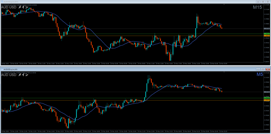Click the 0.71130 price scale value on M5
This screenshot has width=271, height=134.
click(x=267, y=73)
